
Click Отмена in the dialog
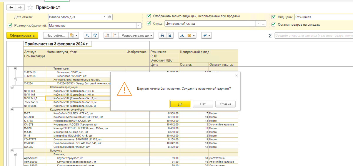click(x=225, y=104)
